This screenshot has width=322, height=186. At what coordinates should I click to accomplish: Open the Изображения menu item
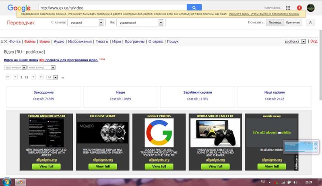coord(80,41)
